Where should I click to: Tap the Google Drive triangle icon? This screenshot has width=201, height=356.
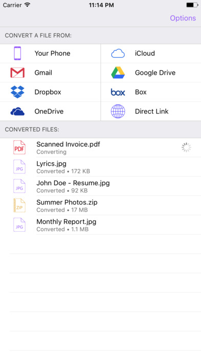tap(118, 73)
